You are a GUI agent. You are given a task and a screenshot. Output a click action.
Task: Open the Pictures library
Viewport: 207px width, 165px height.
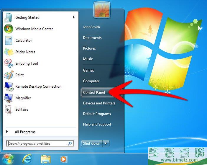tap(89, 48)
